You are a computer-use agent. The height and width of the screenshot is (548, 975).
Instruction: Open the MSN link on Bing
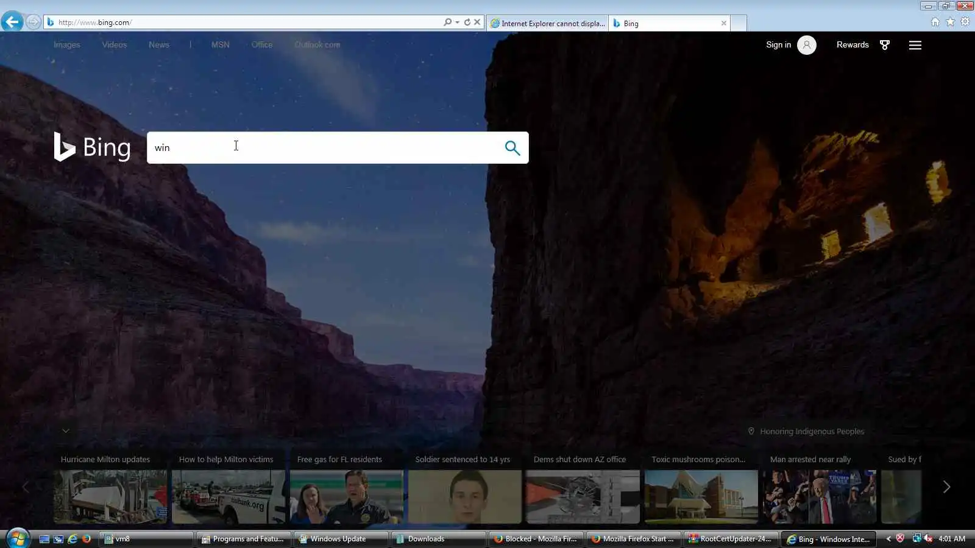pyautogui.click(x=221, y=44)
